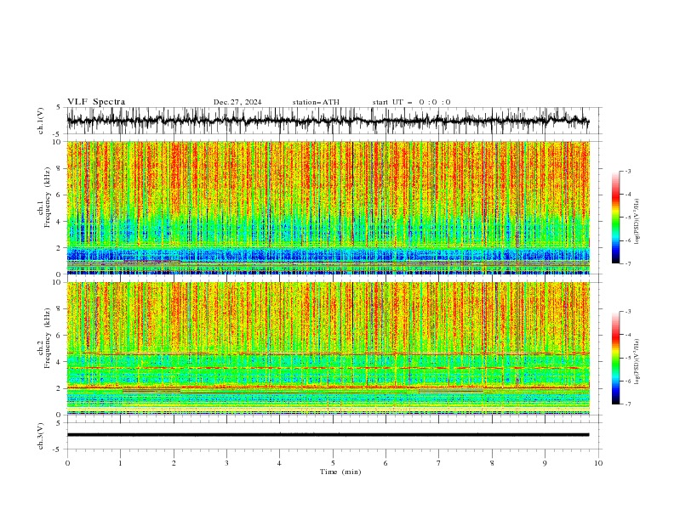Click the ch.1 voltage waveform trace
The width and height of the screenshot is (674, 520).
328,121
